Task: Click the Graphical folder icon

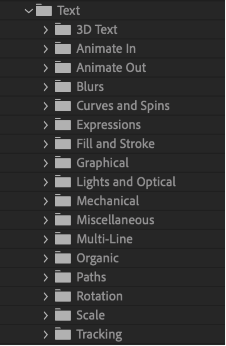Action: pyautogui.click(x=63, y=162)
